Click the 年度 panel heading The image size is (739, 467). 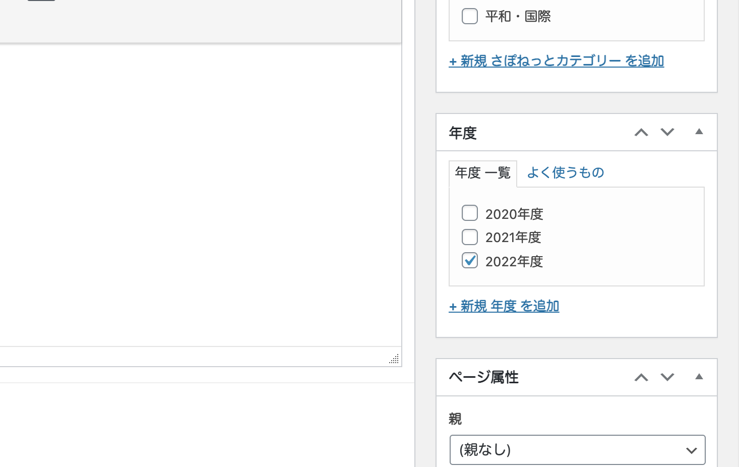[463, 133]
